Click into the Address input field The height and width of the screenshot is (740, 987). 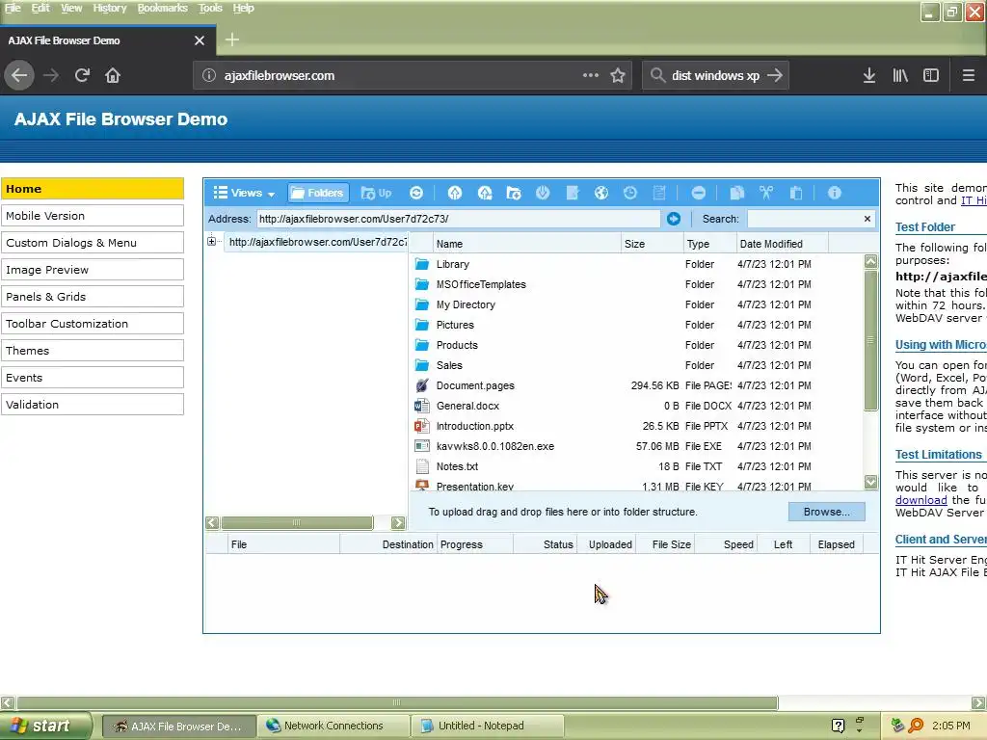458,219
